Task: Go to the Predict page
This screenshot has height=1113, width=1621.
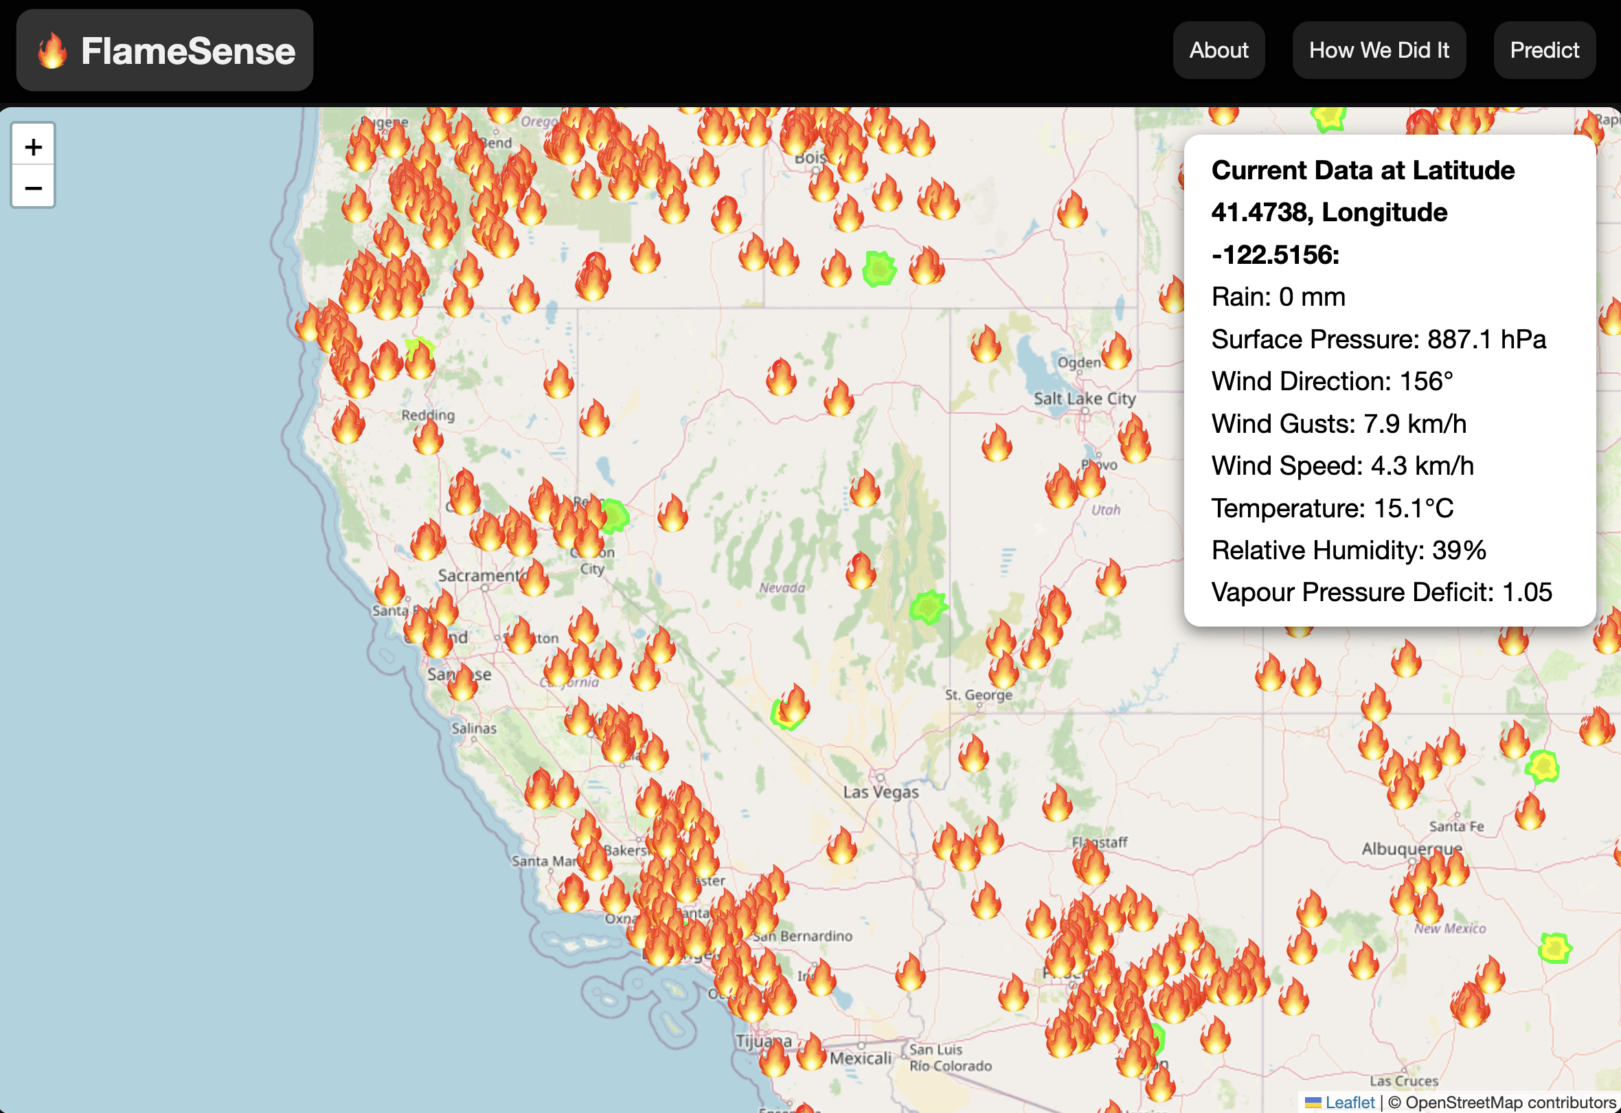Action: pyautogui.click(x=1543, y=50)
